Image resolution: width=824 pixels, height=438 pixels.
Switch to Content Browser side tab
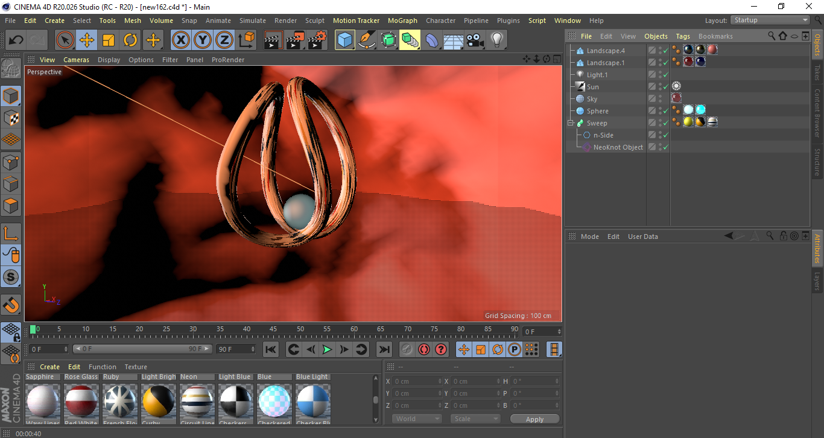pos(817,113)
